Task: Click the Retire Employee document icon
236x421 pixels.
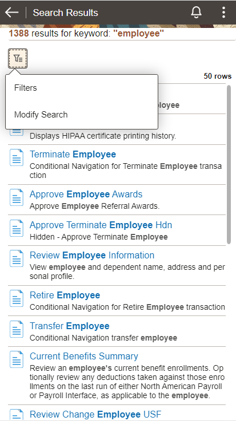Action: click(x=17, y=298)
